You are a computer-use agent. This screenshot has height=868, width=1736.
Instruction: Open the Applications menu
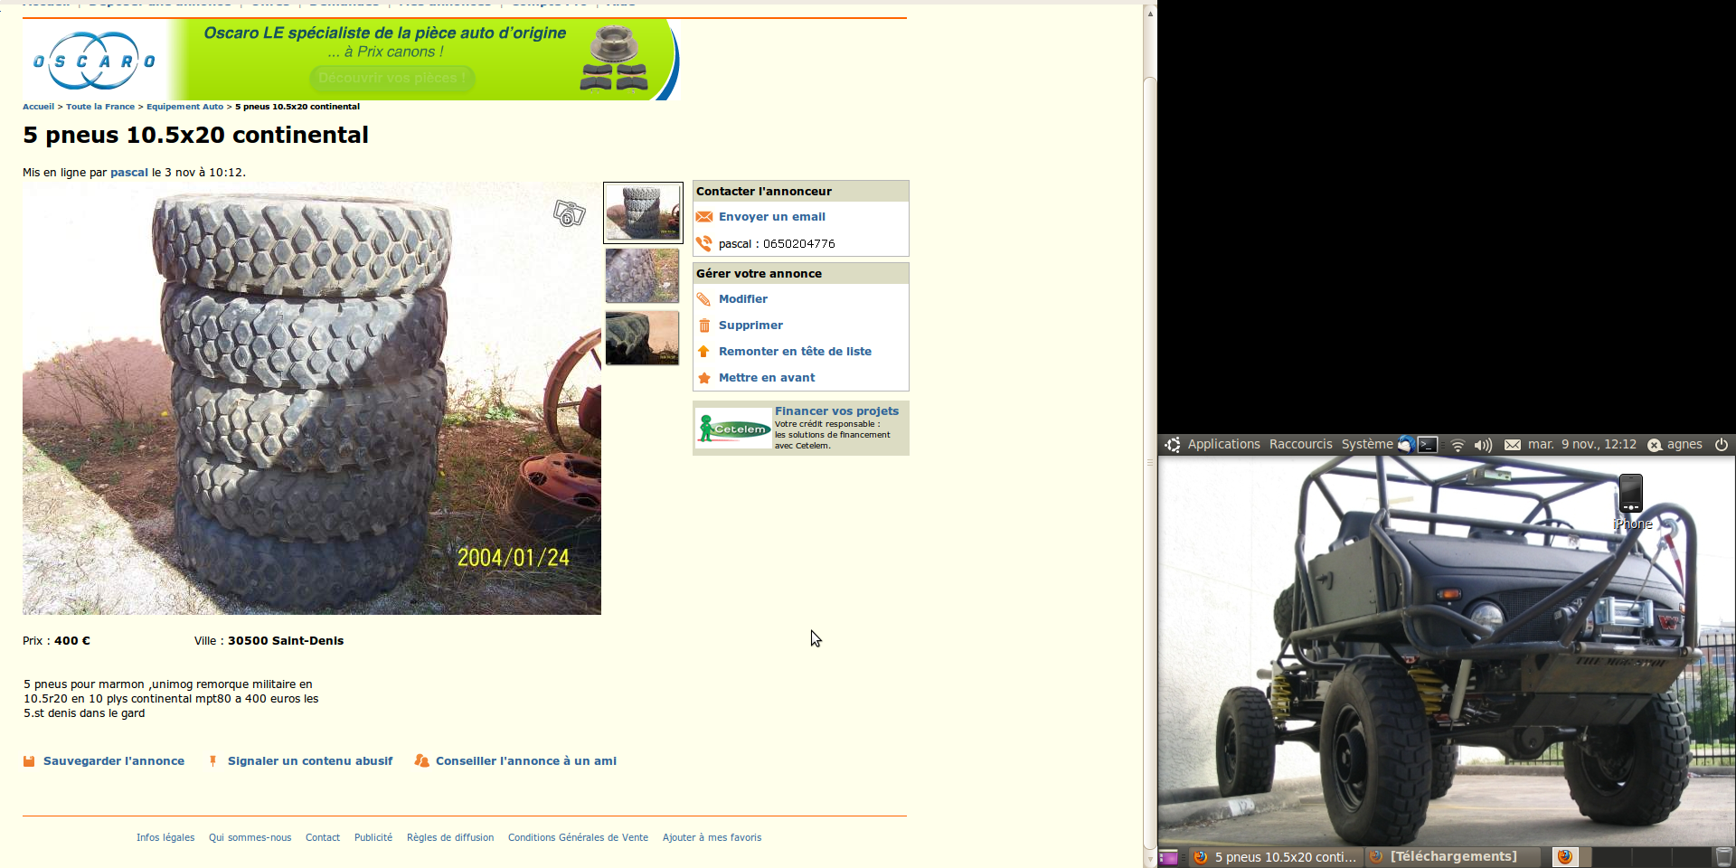(1222, 444)
